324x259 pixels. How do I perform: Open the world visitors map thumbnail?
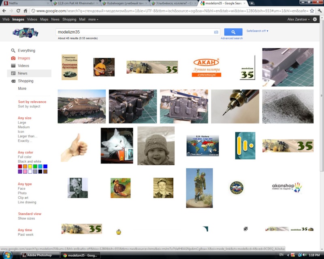[x=203, y=146]
